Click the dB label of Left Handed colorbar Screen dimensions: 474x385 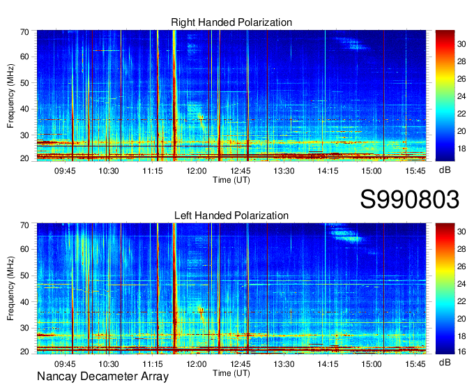click(445, 362)
